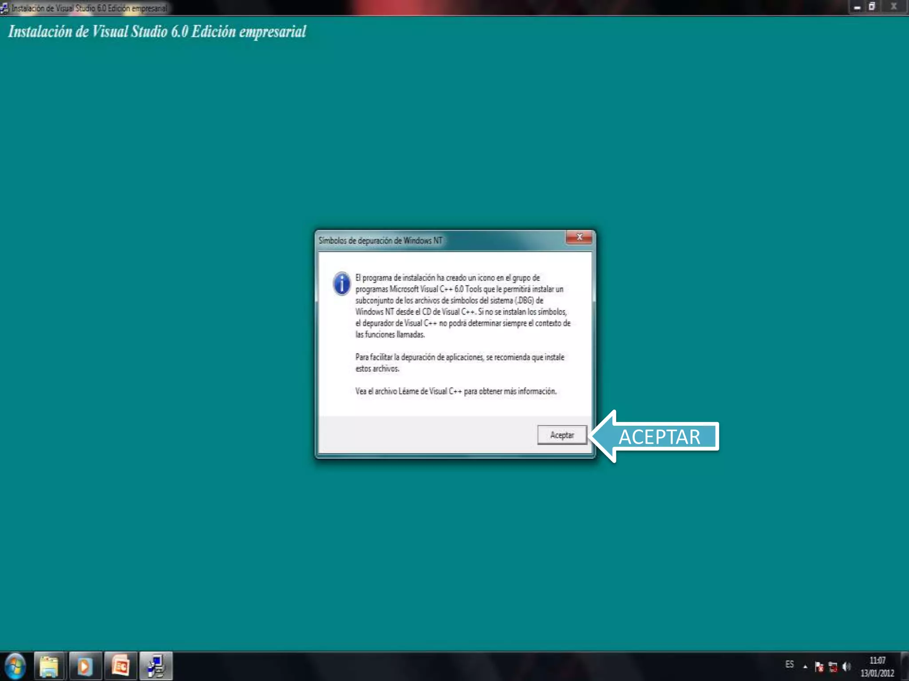Click the installer window title bar icon
This screenshot has height=681, width=909.
pyautogui.click(x=4, y=8)
